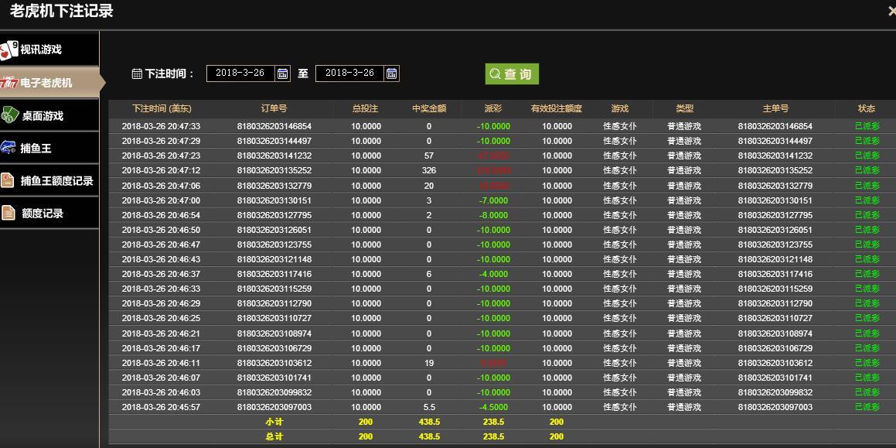Focus the end date field after 至
Image resolution: width=896 pixels, height=448 pixels.
click(x=349, y=74)
